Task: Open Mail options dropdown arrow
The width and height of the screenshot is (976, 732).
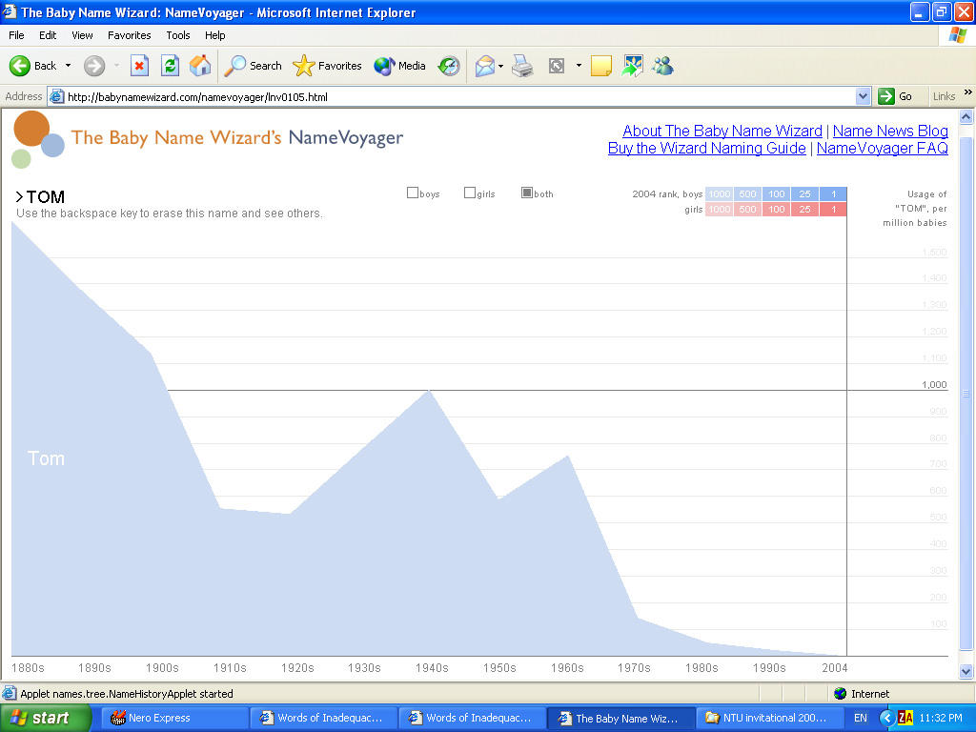Action: coord(500,66)
